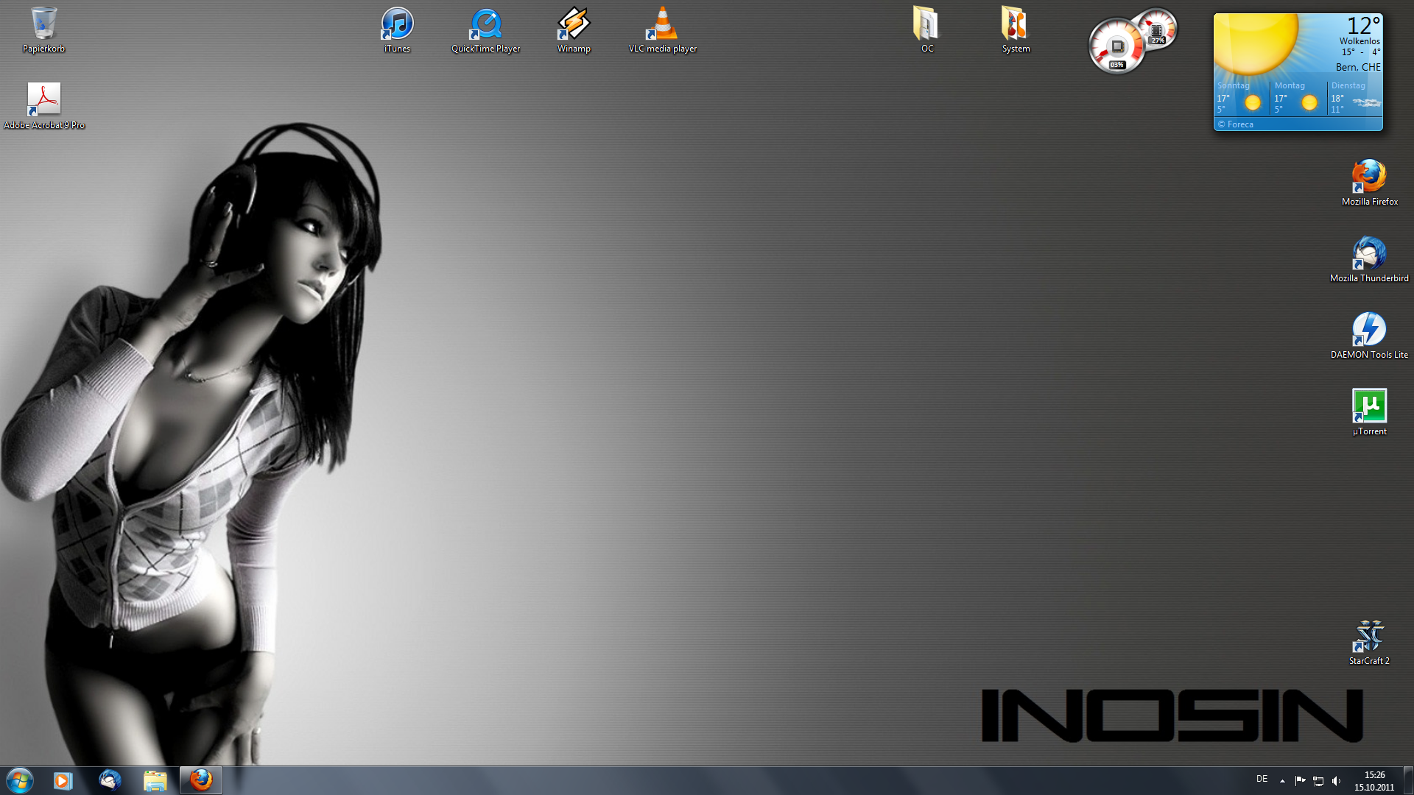Viewport: 1414px width, 795px height.
Task: Open the Winamp shortcut icon
Action: pyautogui.click(x=574, y=25)
